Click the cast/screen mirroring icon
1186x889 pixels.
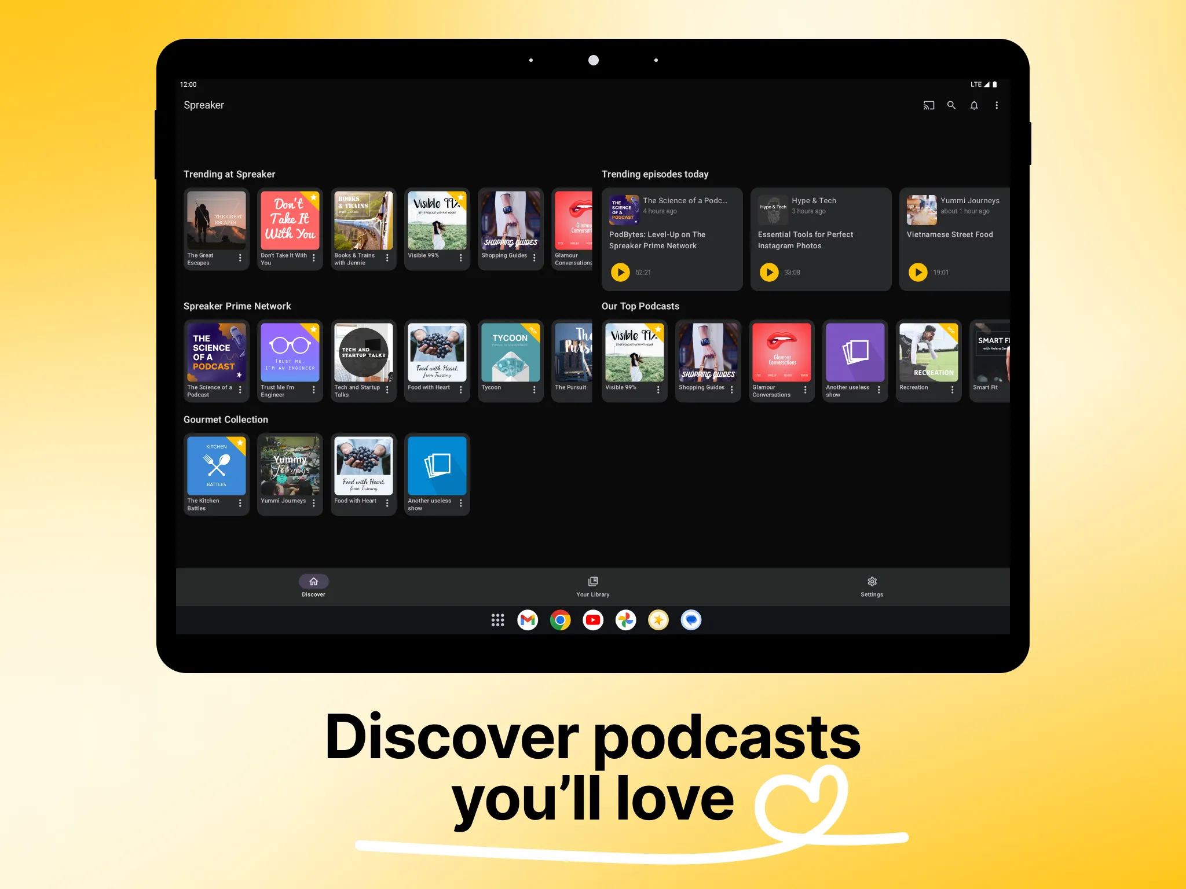tap(927, 105)
